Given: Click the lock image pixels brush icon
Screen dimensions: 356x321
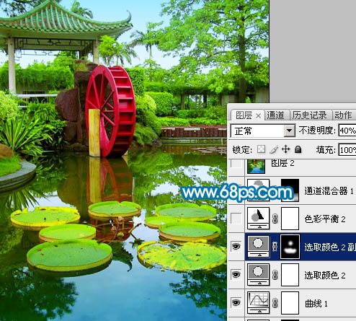Looking at the screenshot, I should tap(274, 149).
